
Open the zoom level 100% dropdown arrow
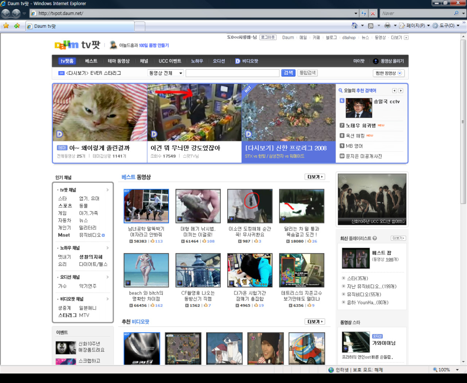(x=457, y=370)
